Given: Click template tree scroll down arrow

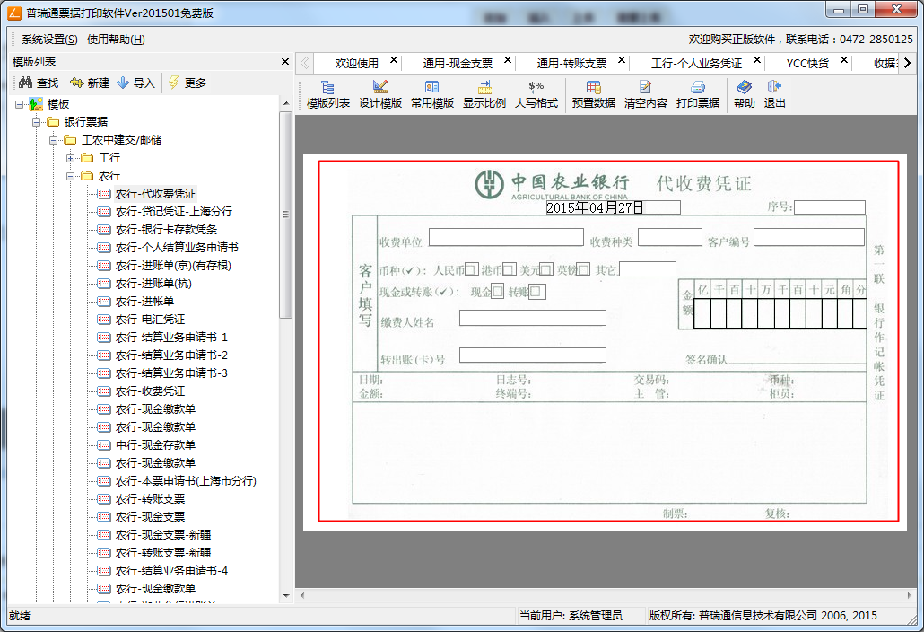Looking at the screenshot, I should 286,596.
